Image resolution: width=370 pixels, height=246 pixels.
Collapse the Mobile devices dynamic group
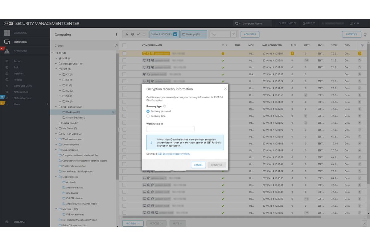(x=56, y=177)
